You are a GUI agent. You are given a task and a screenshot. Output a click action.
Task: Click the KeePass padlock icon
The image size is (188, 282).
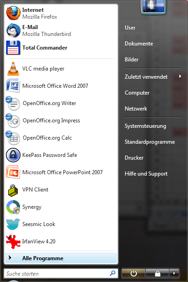(13, 155)
